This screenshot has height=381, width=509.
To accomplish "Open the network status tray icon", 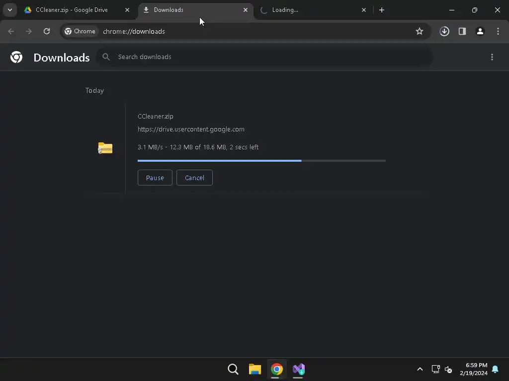I will coord(435,369).
